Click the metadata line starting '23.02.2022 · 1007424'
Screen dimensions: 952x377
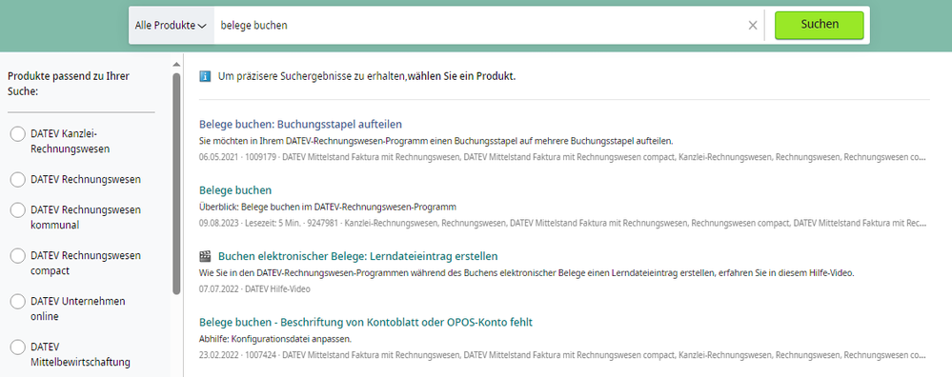click(563, 354)
